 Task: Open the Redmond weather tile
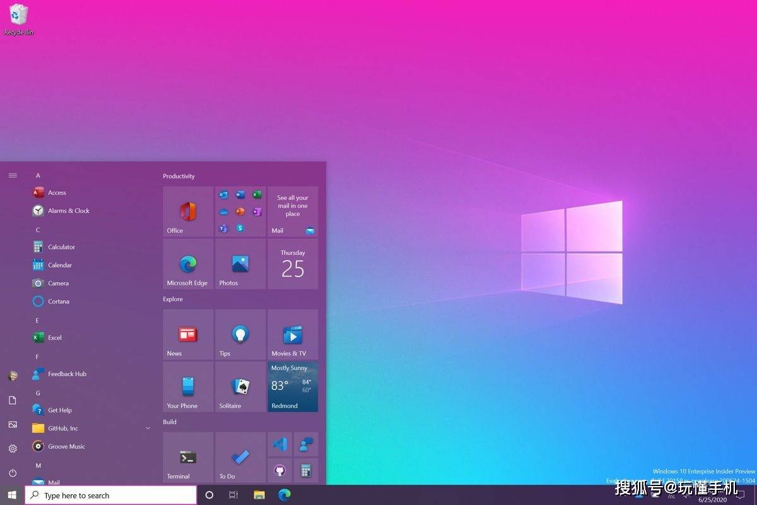pos(293,387)
